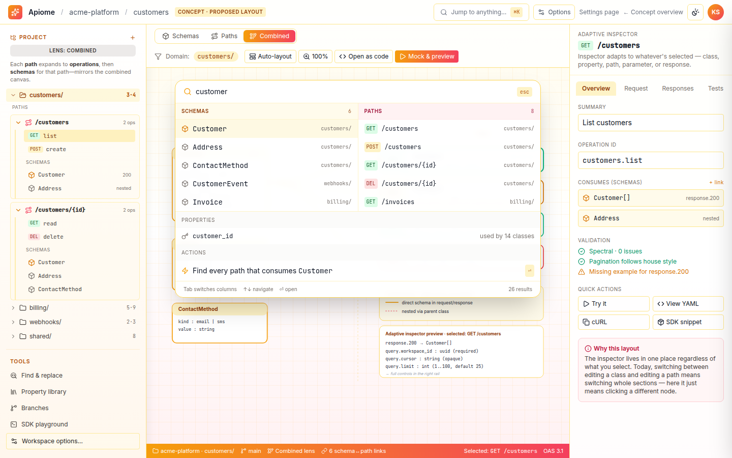Select the acme-platform breadcrumb
This screenshot has height=458, width=732.
coord(94,12)
